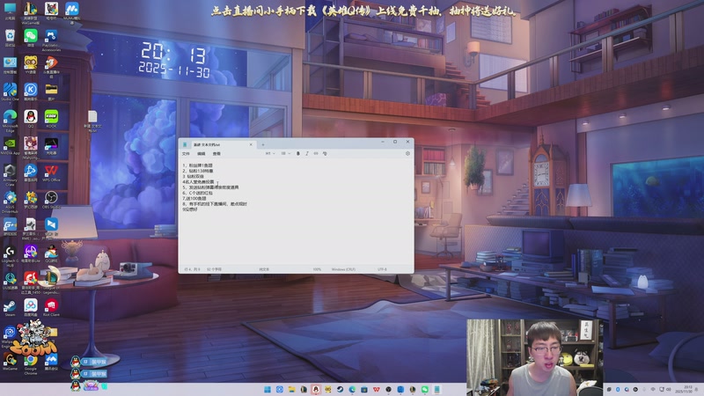Open the KOOK desktop icon
704x396 pixels.
coord(51,119)
